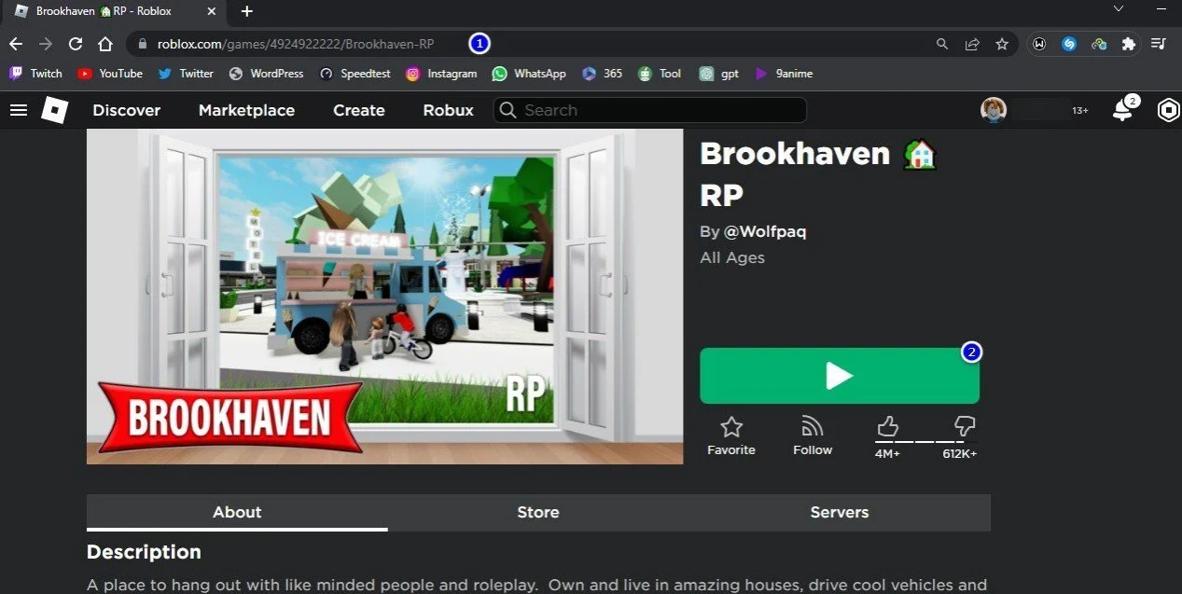Click the browser back arrow
The width and height of the screenshot is (1182, 594).
coord(16,44)
